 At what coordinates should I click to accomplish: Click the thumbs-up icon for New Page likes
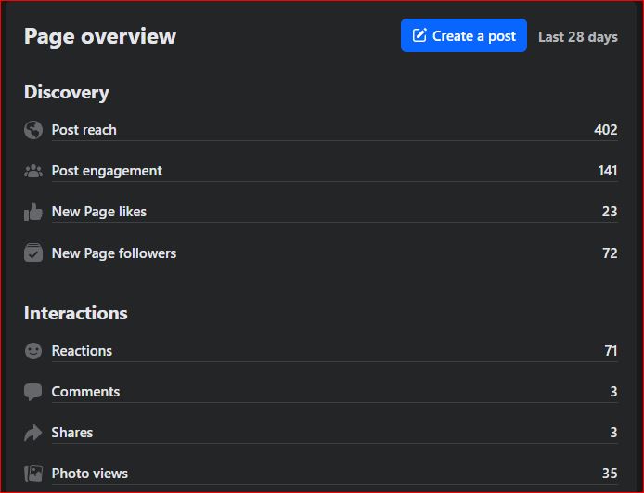[x=33, y=212]
